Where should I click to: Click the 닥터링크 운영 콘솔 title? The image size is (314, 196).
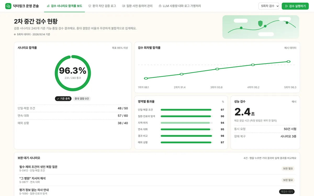coord(26,6)
